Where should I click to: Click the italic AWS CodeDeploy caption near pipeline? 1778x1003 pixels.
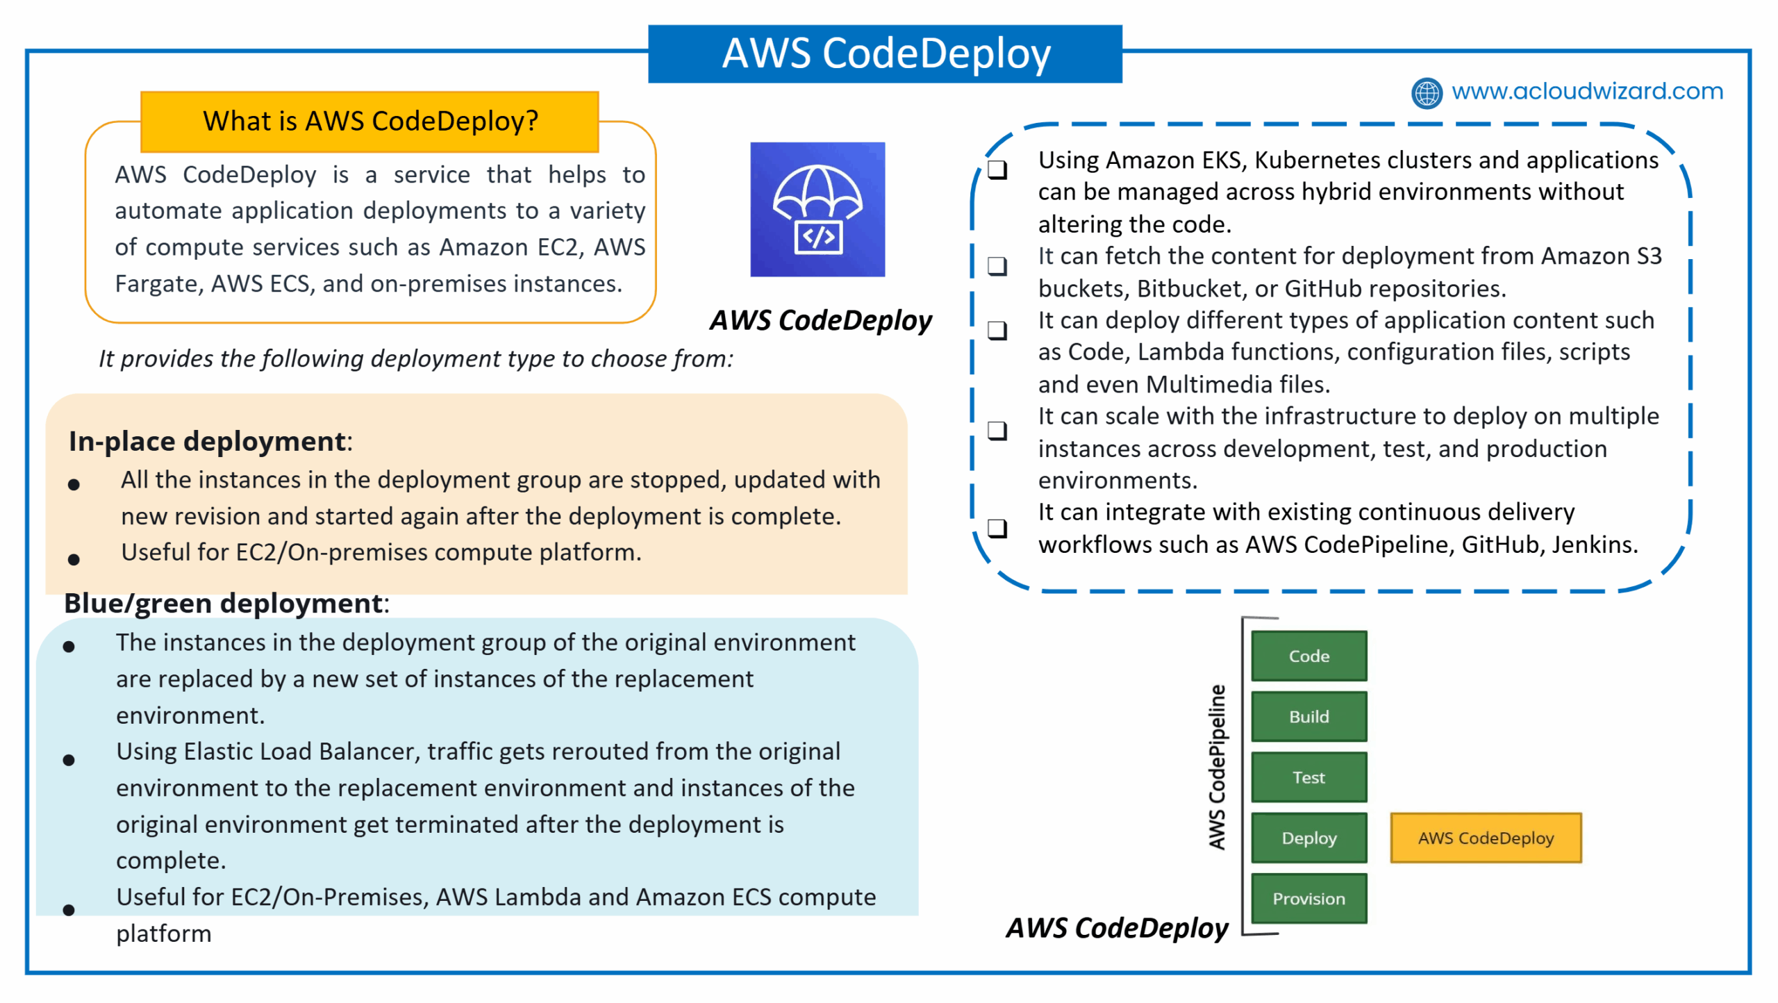[1117, 927]
